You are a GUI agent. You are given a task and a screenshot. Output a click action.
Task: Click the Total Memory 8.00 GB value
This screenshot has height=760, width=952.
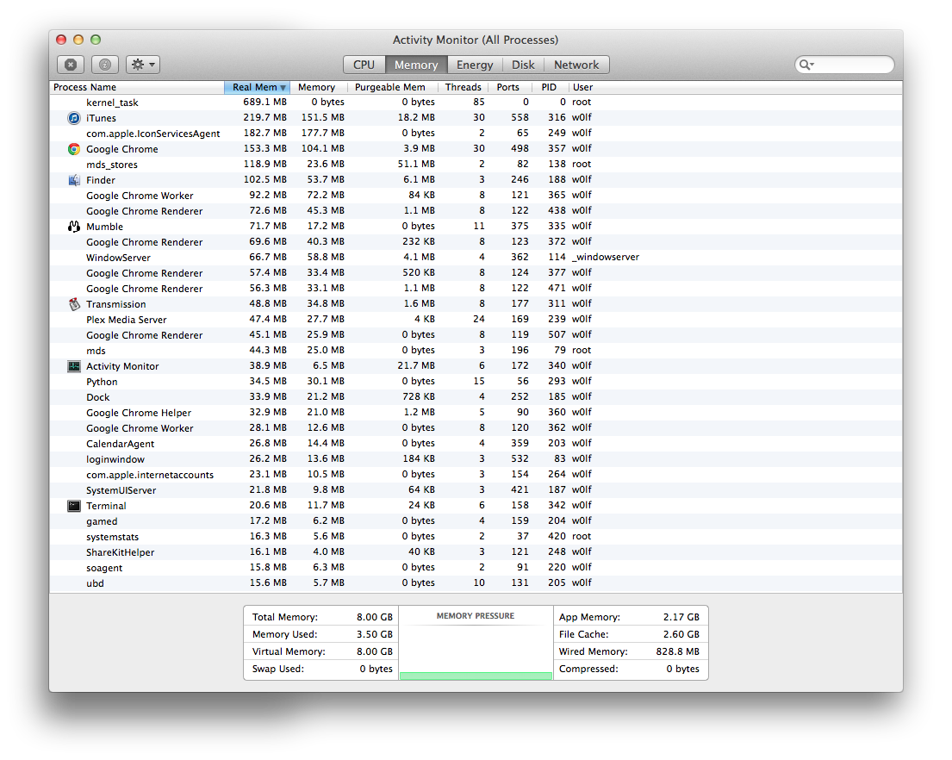pyautogui.click(x=375, y=617)
